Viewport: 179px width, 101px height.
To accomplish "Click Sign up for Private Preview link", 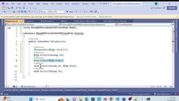I will pyautogui.click(x=86, y=17).
